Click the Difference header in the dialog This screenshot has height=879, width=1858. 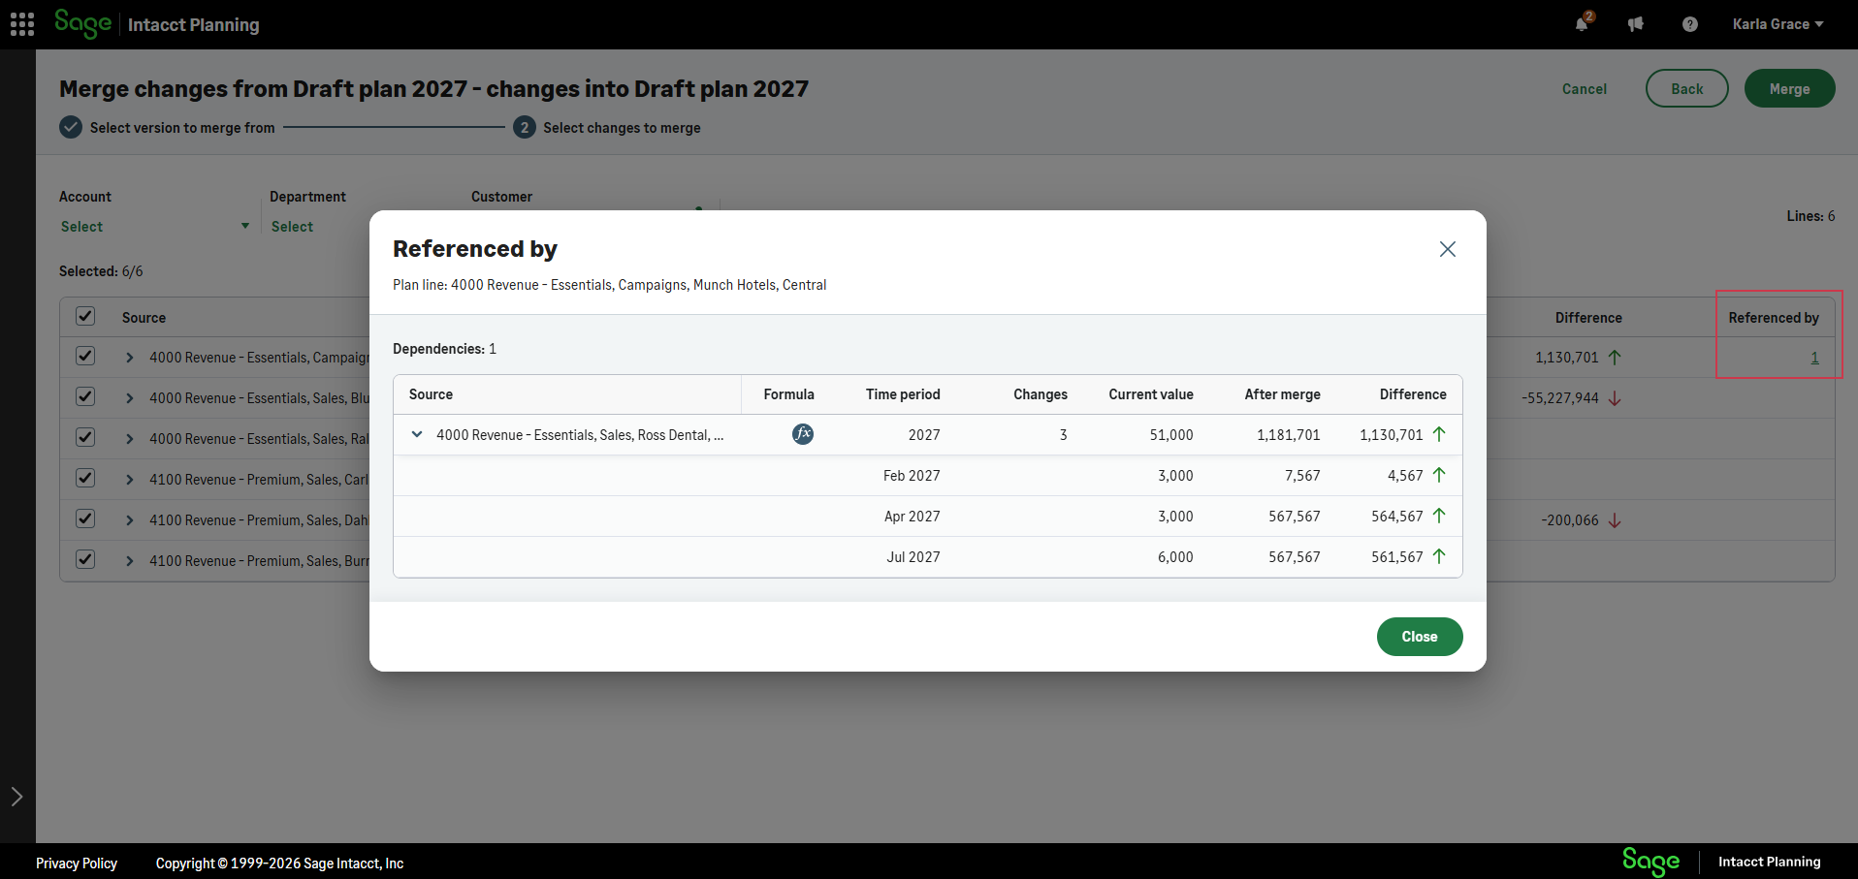tap(1413, 394)
